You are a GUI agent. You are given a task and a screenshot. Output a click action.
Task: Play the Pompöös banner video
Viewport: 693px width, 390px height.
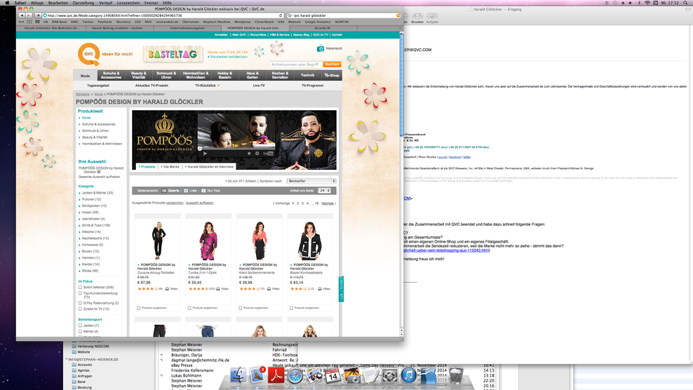tap(205, 154)
